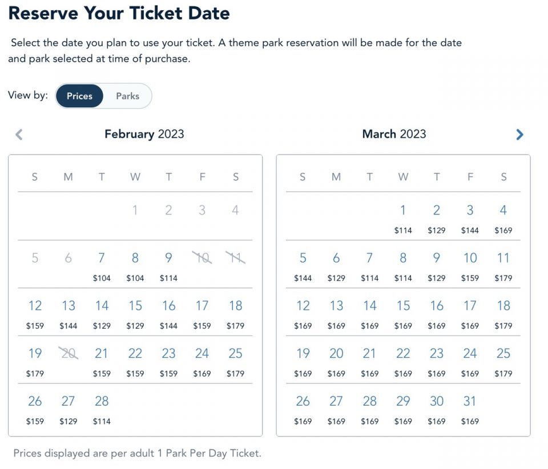
Task: Click the left chevron to view January
Action: [19, 135]
